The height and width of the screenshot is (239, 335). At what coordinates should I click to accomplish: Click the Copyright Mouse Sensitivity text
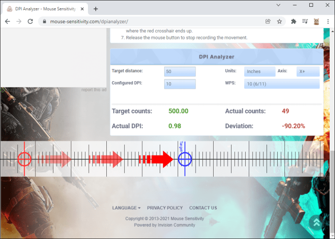[165, 219]
